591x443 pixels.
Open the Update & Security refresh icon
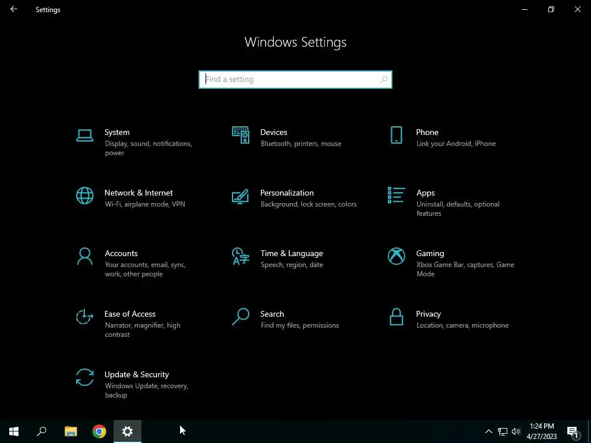[85, 377]
